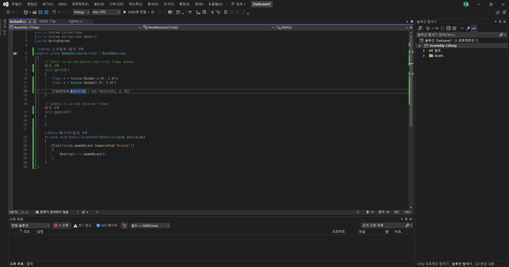
Task: Click the 문제가 검색되지 않음 status indicator
Action: pyautogui.click(x=52, y=212)
